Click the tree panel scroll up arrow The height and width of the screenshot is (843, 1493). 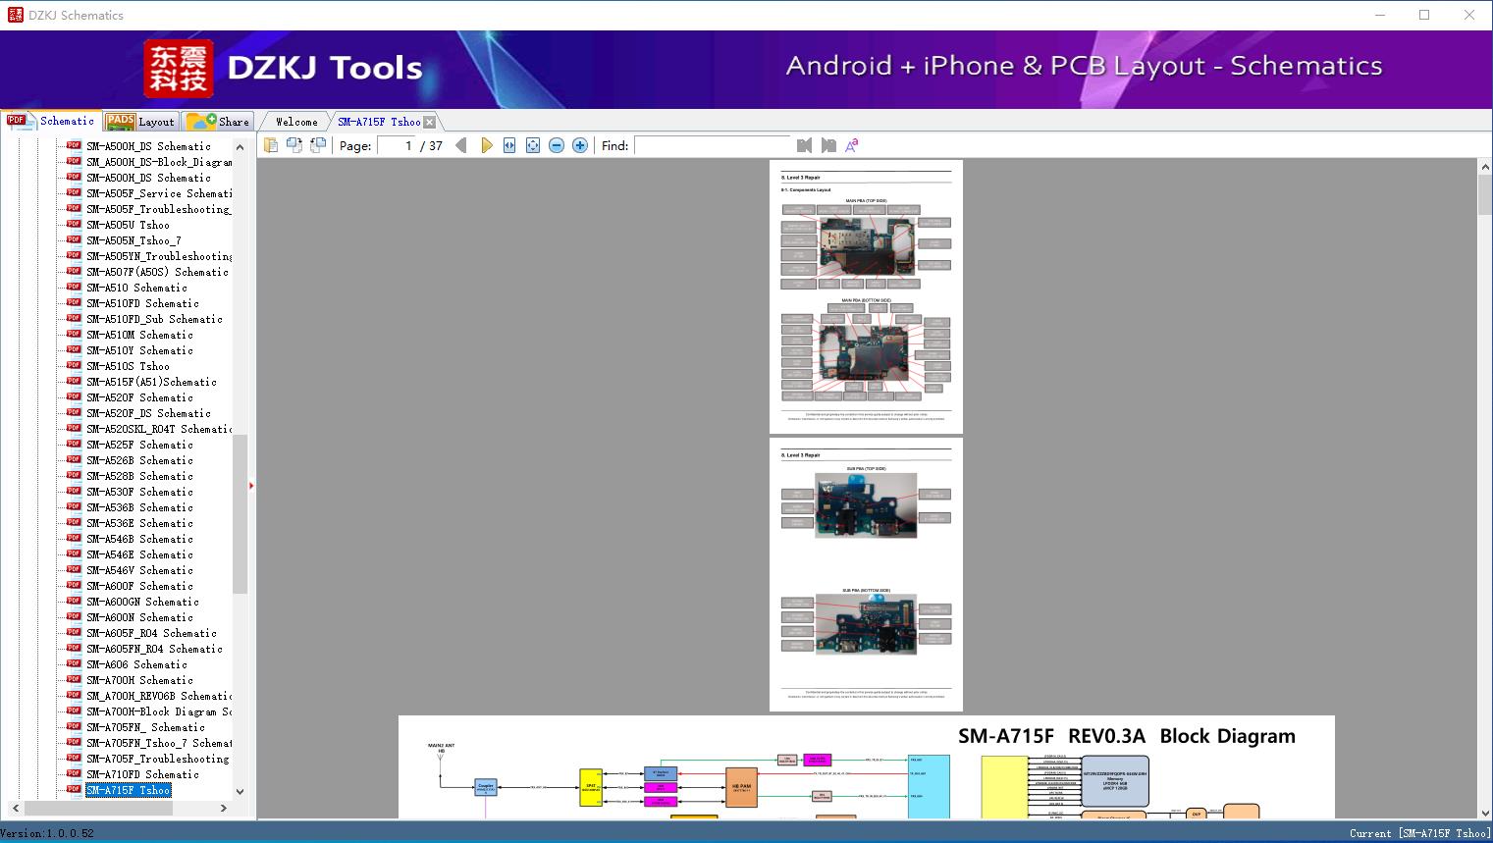(240, 147)
